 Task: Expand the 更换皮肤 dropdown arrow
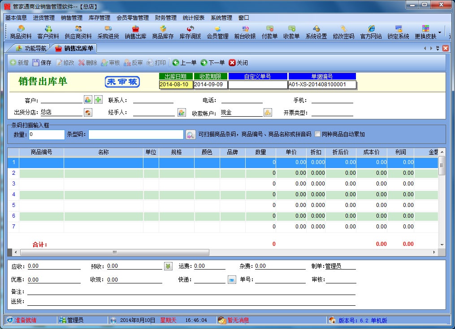coord(440,32)
